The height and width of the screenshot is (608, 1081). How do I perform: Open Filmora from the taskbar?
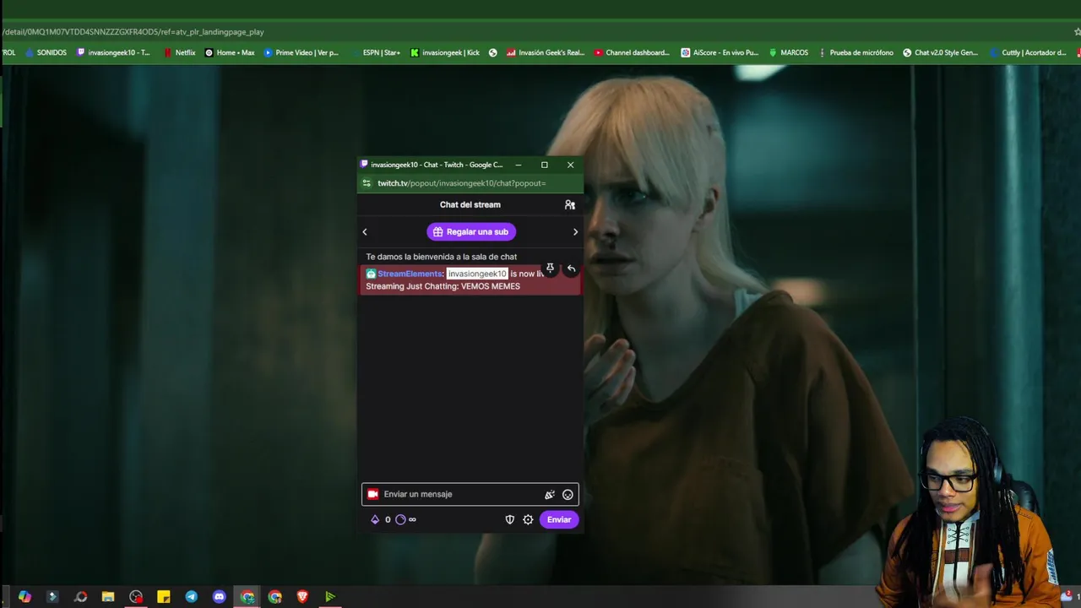click(x=52, y=597)
